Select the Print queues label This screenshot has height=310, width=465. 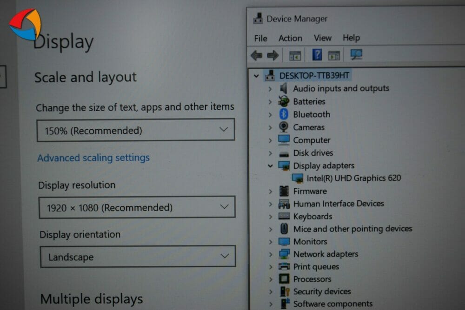(x=316, y=267)
